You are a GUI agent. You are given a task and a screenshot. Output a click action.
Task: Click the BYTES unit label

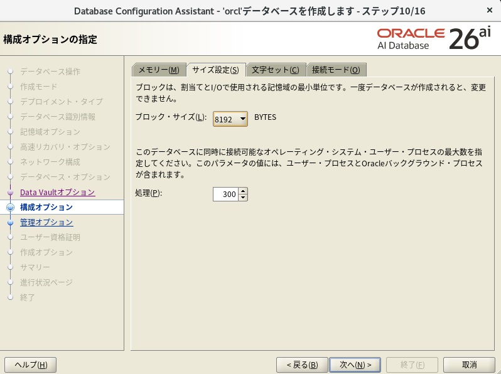click(265, 117)
